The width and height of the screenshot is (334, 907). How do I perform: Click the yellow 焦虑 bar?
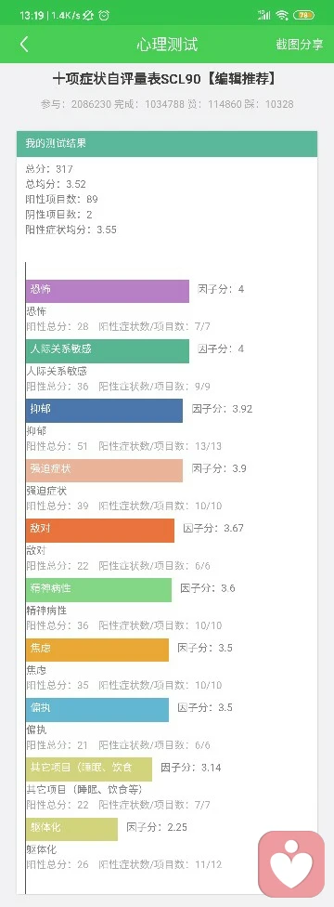[97, 651]
